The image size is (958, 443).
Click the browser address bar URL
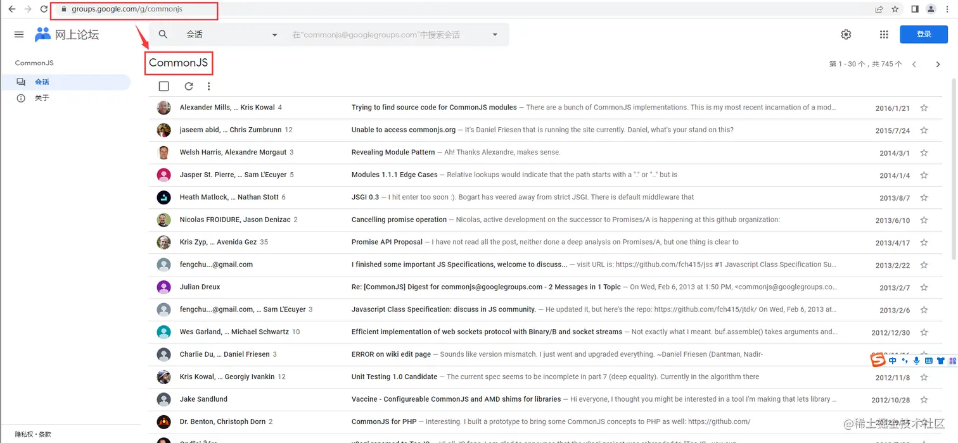point(127,9)
